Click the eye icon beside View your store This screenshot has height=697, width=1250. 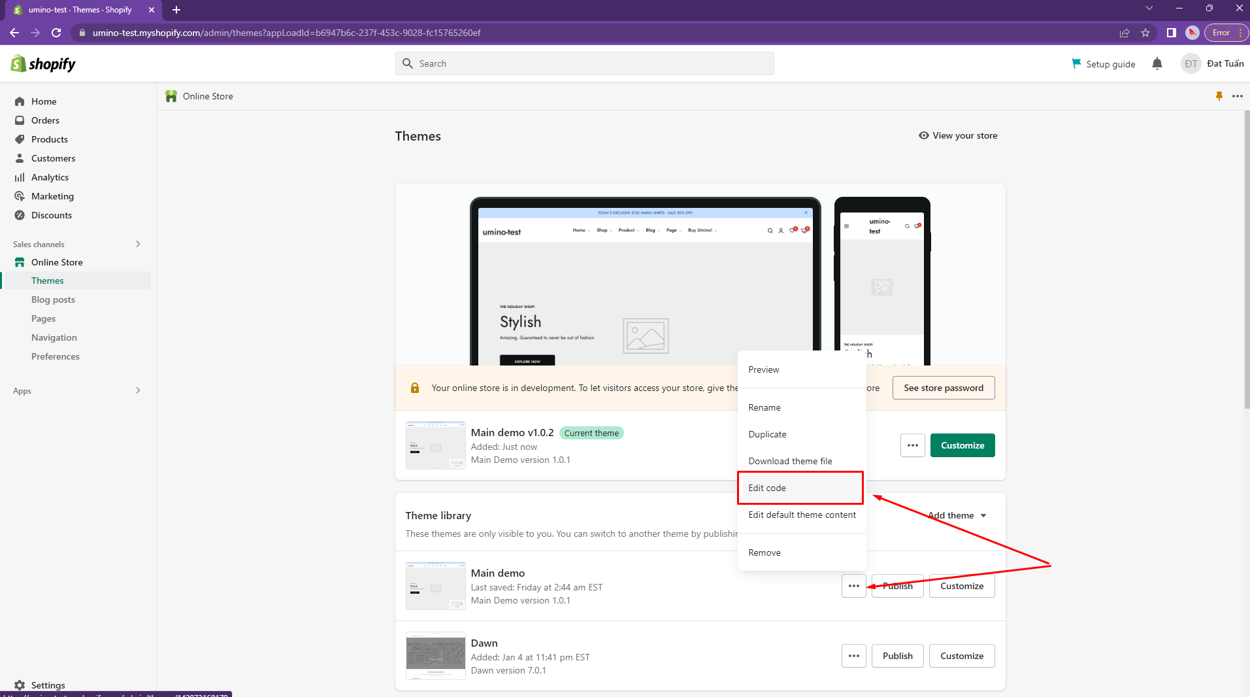point(924,135)
